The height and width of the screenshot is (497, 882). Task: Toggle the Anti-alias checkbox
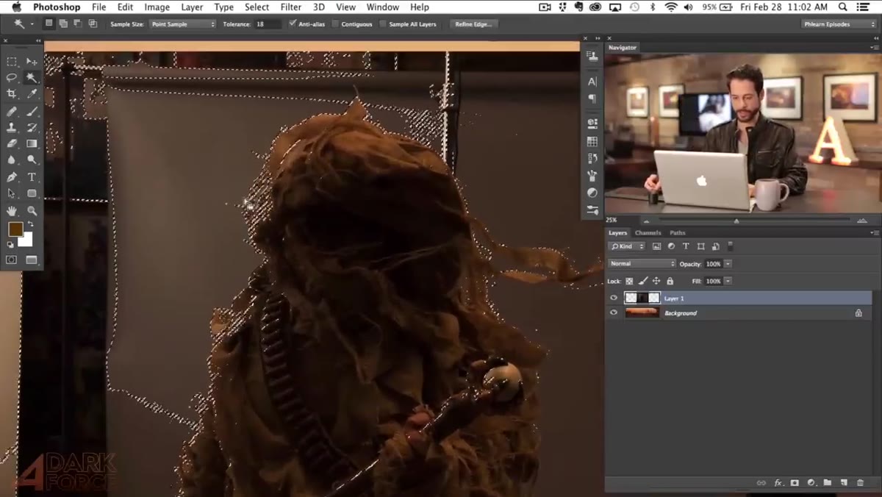[293, 24]
